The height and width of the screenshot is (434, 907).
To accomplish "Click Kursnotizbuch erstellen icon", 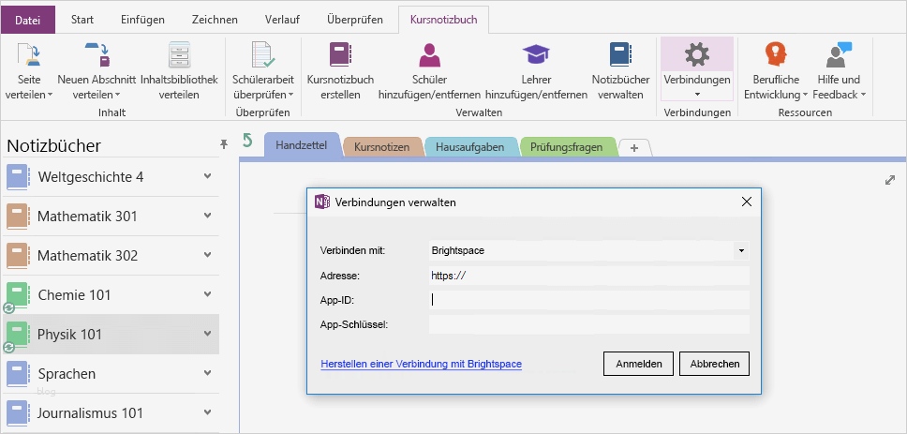I will 341,55.
